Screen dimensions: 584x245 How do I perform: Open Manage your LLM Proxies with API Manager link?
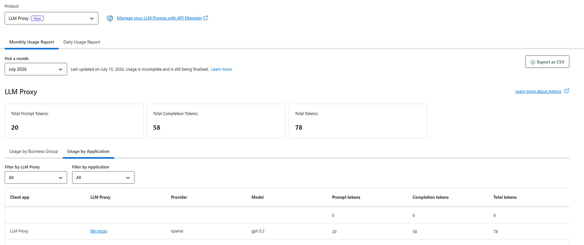(159, 18)
